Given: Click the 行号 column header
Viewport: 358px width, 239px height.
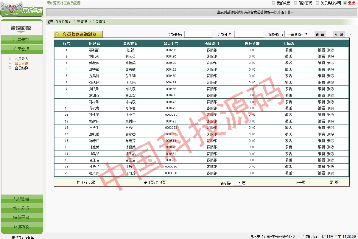Looking at the screenshot, I should [x=66, y=43].
